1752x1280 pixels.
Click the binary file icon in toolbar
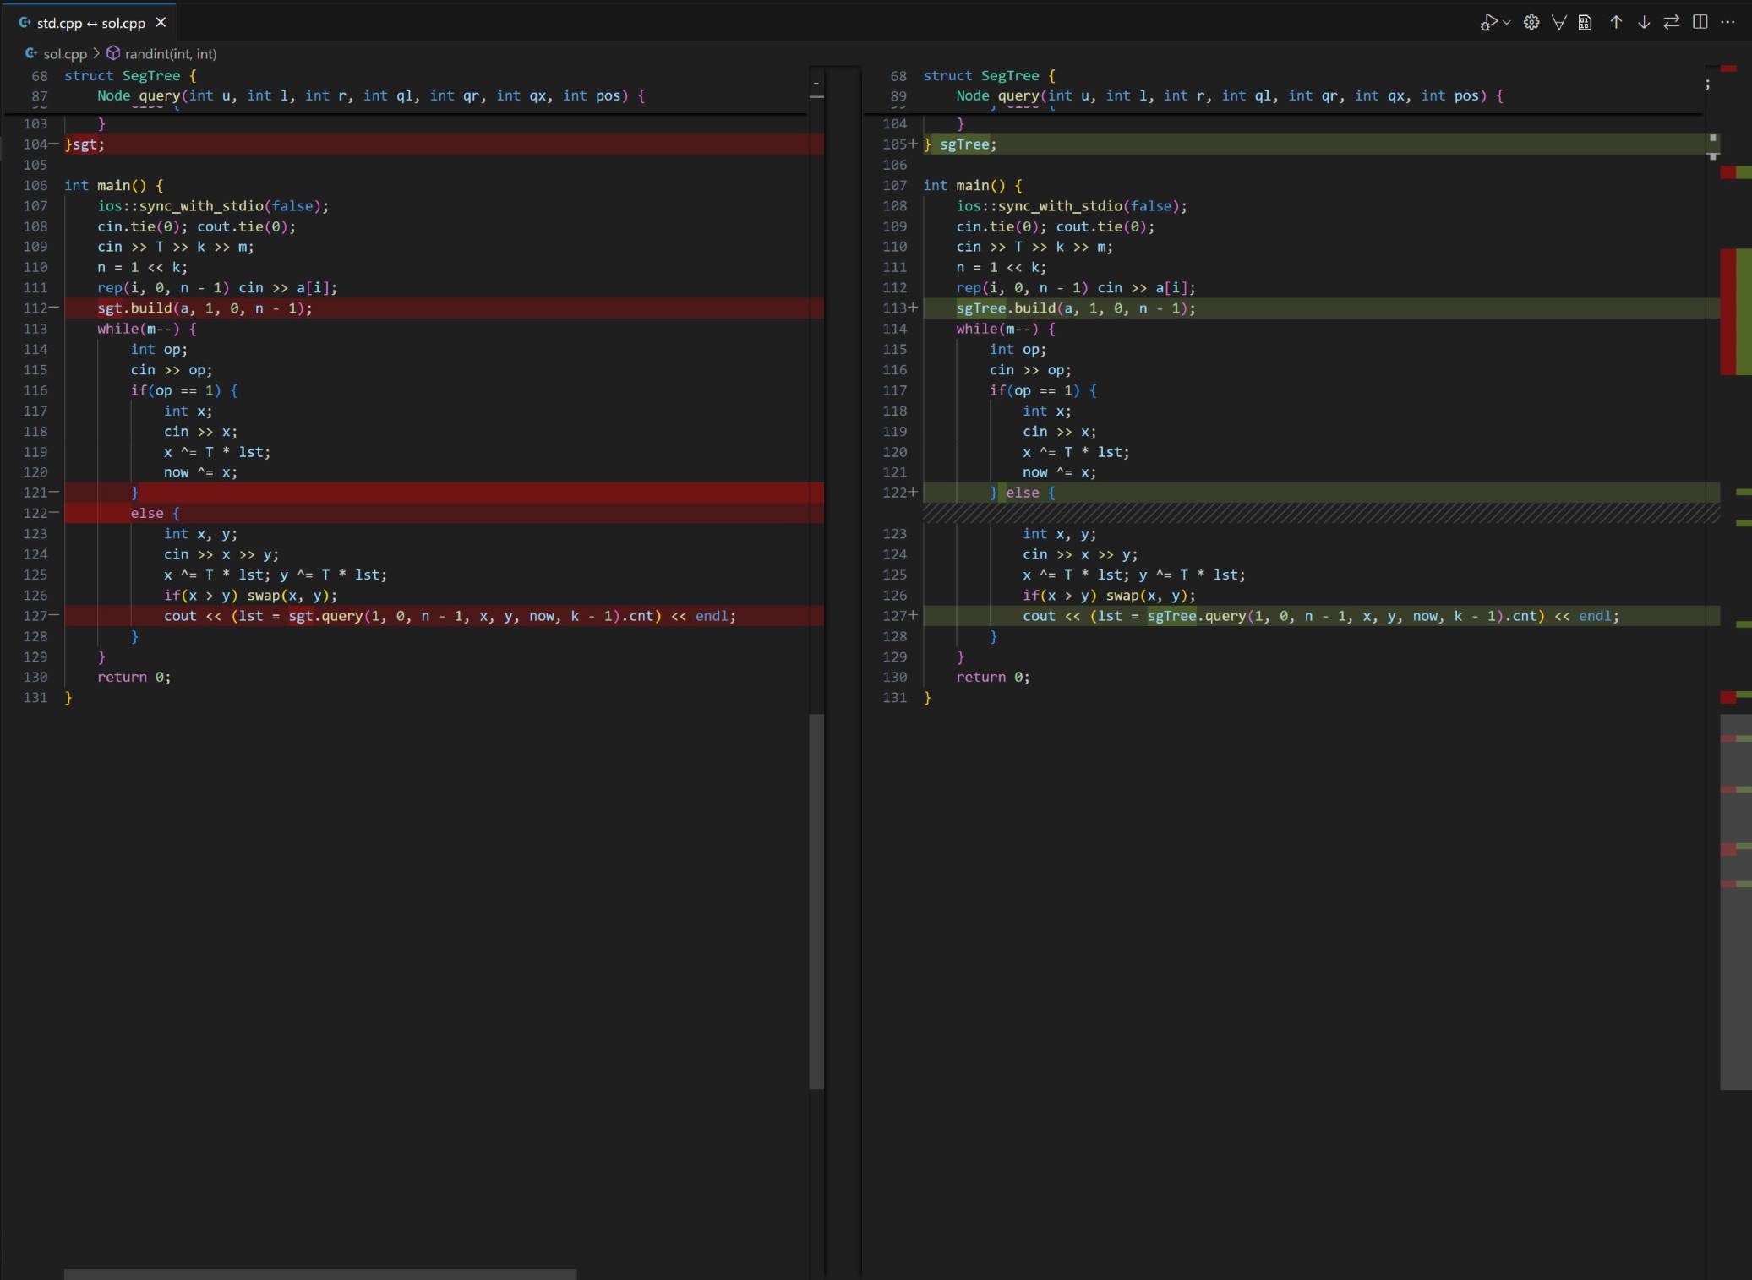1586,23
